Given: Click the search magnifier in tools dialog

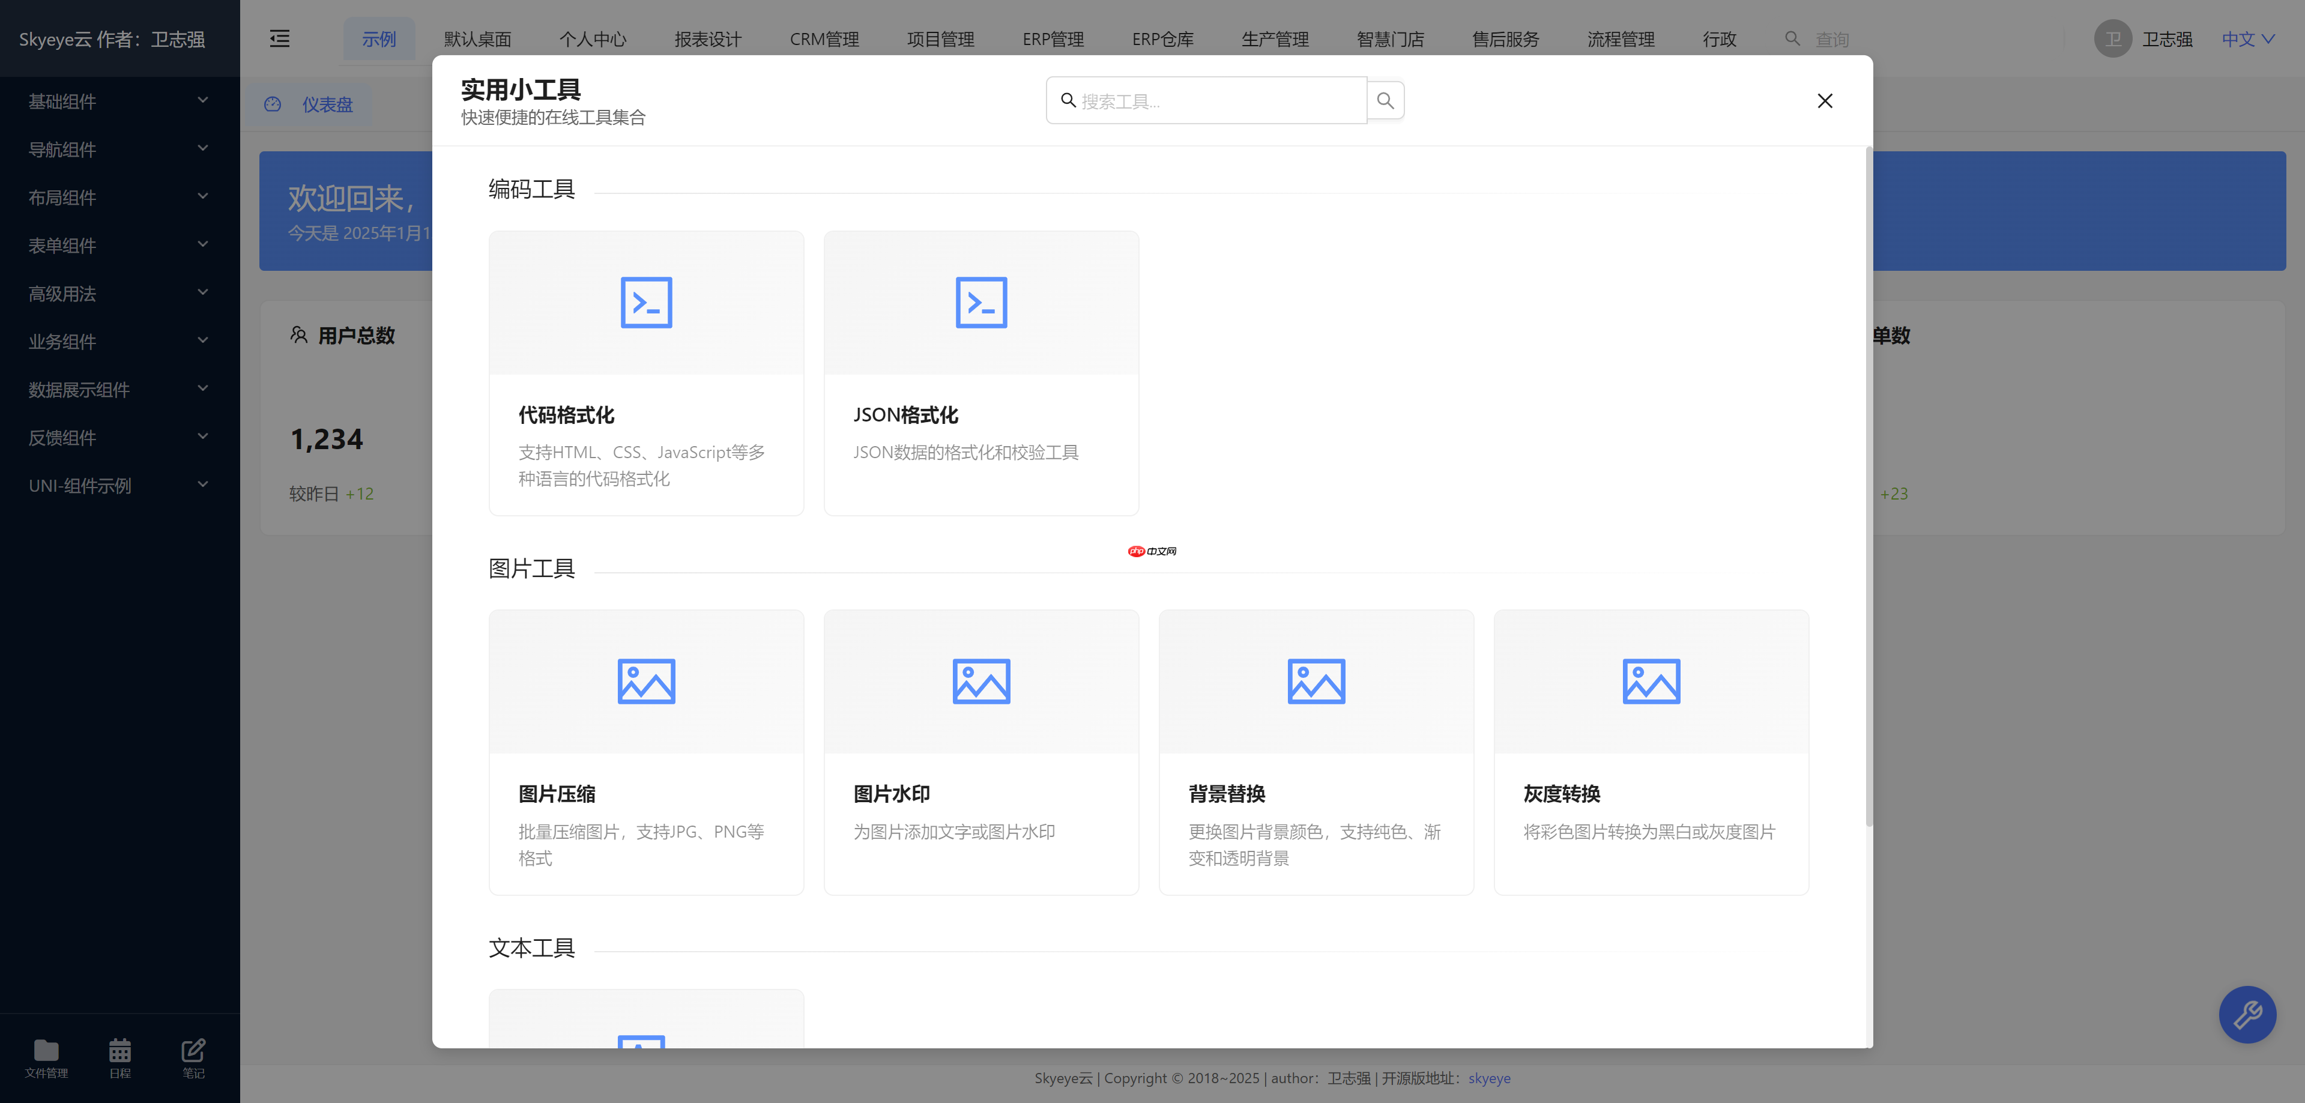Looking at the screenshot, I should 1385,100.
